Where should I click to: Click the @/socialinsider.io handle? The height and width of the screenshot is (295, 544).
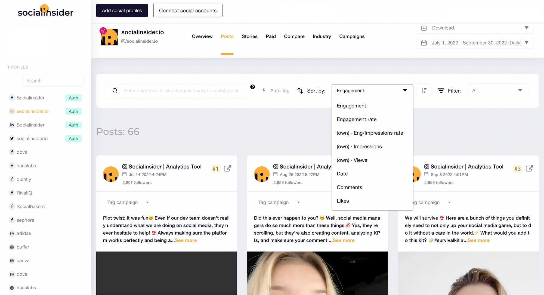coord(139,41)
